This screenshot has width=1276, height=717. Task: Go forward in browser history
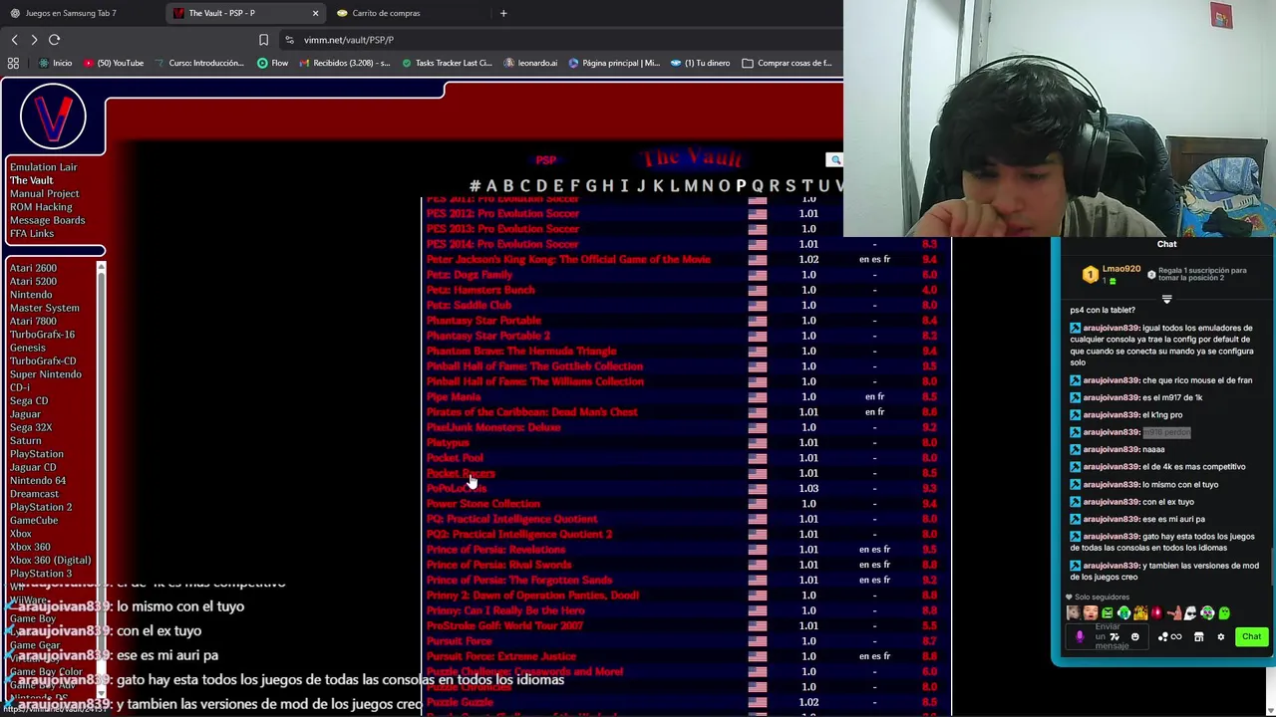click(x=34, y=40)
